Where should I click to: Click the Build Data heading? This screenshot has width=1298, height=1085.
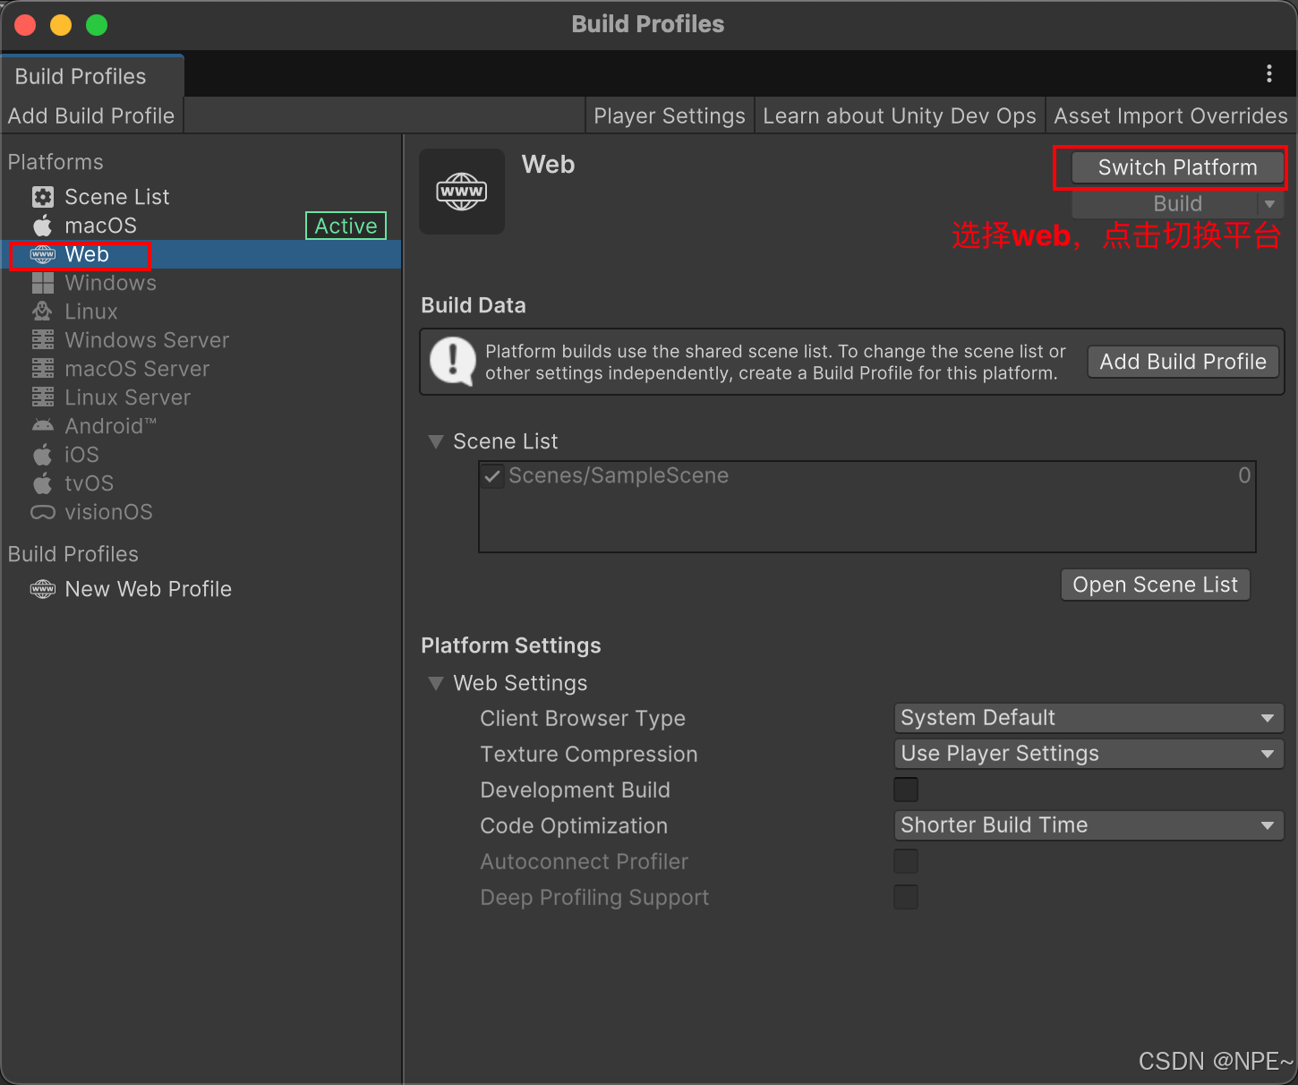point(474,305)
